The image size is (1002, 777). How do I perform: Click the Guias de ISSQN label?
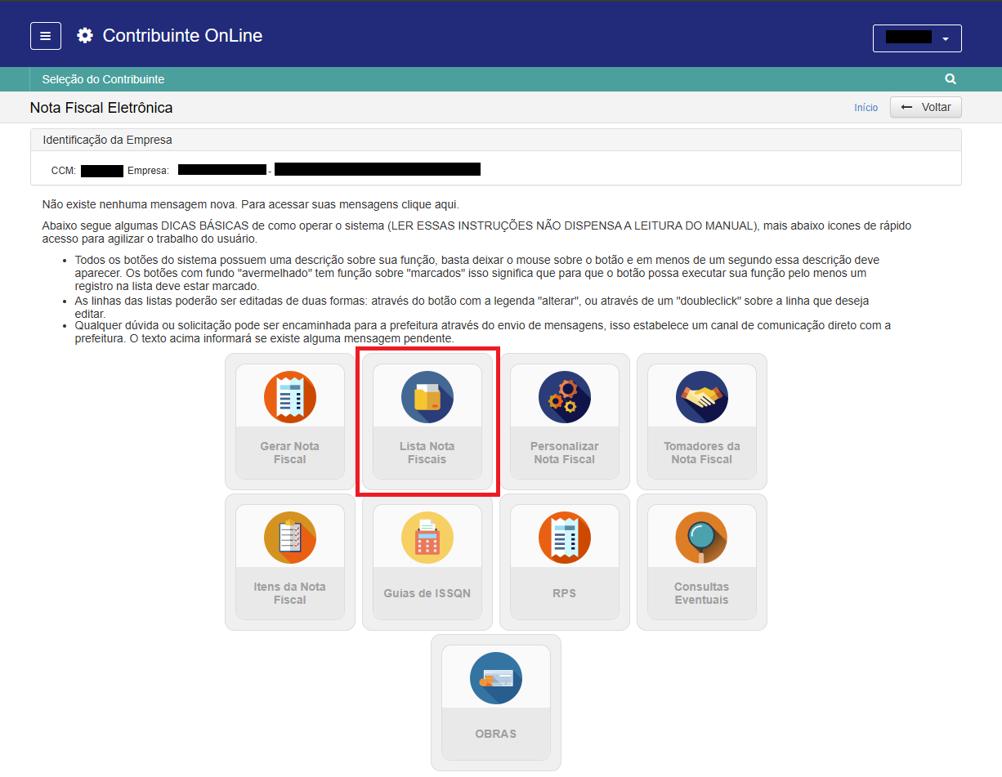click(x=427, y=593)
